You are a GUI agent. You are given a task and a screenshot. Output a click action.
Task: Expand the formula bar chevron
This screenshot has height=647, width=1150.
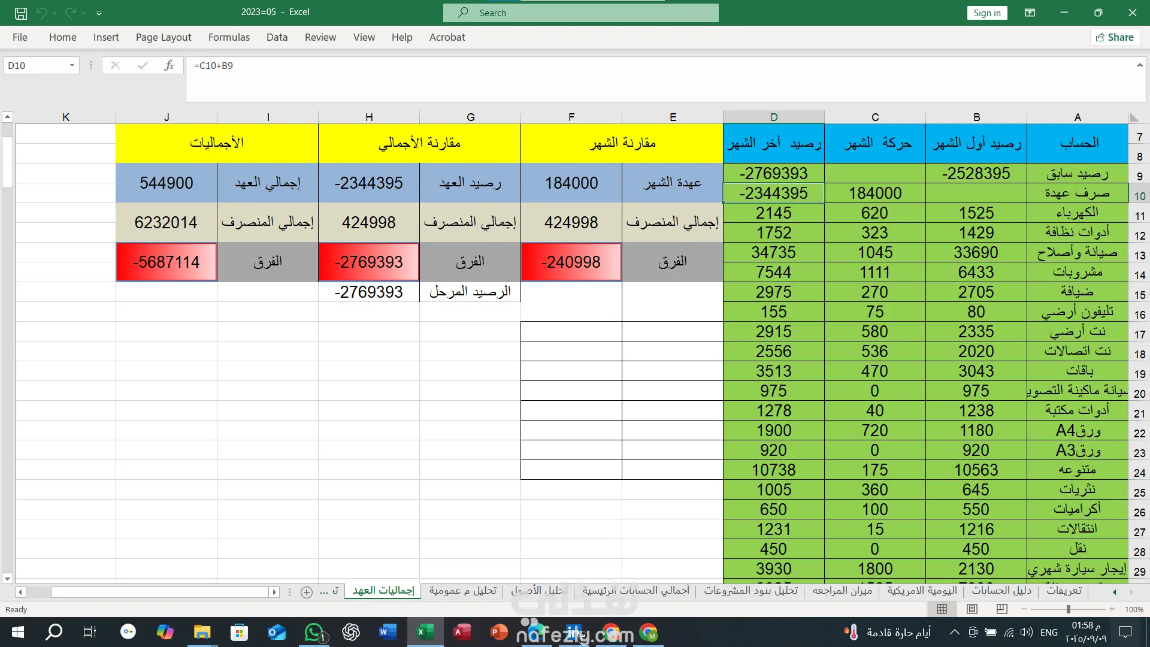coord(1139,65)
